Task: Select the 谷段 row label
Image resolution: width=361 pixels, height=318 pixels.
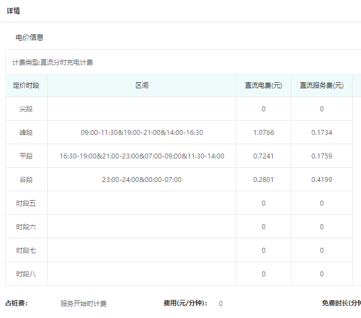Action: [x=26, y=180]
